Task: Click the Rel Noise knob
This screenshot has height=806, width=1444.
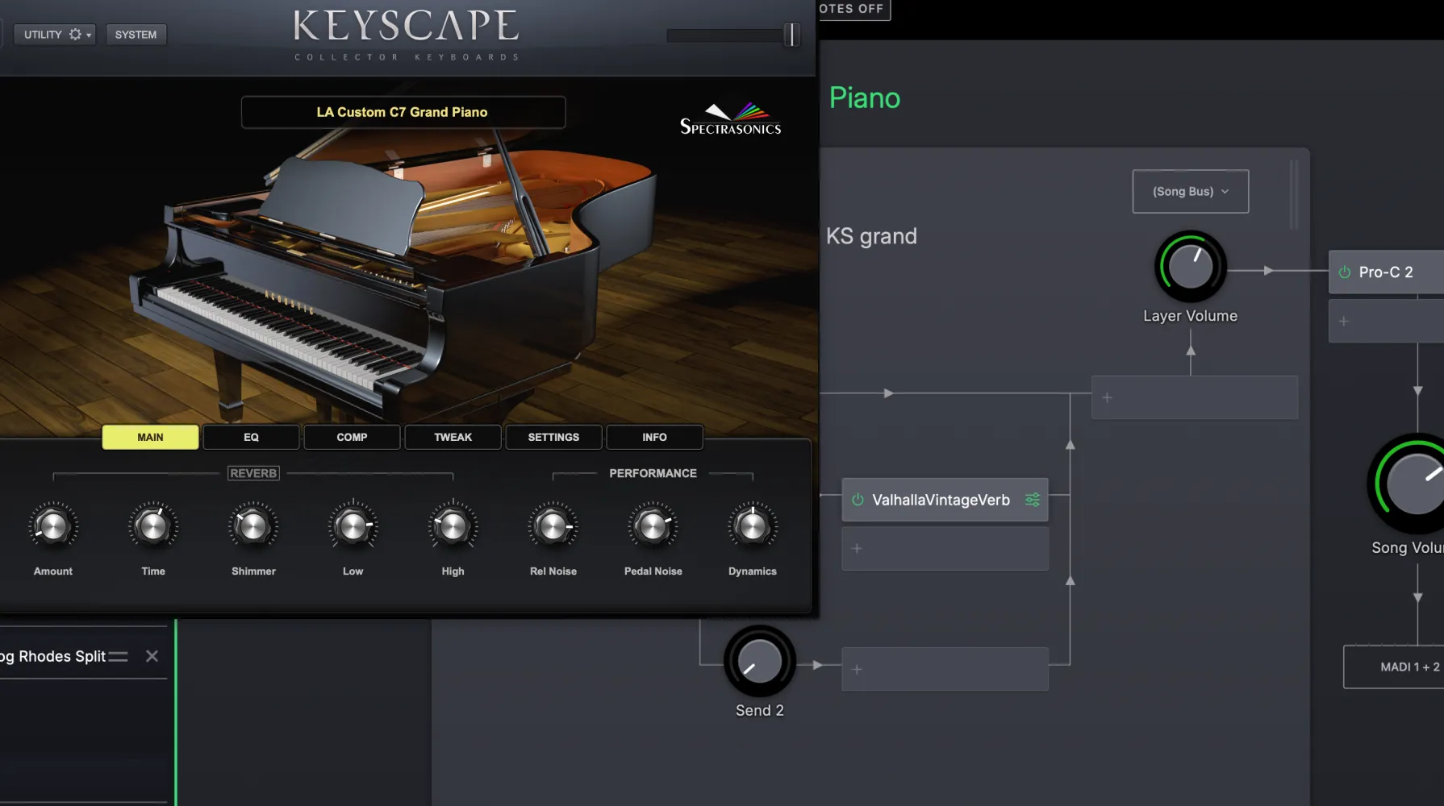Action: coord(553,526)
